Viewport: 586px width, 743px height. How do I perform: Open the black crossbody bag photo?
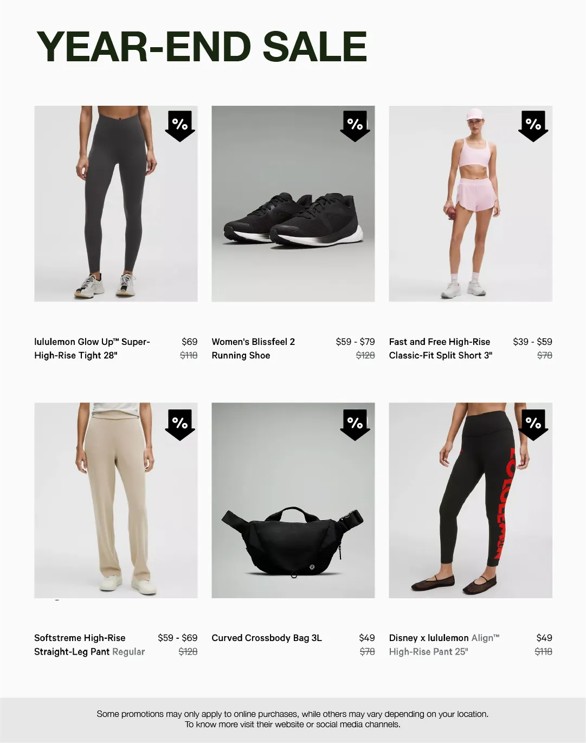tap(293, 500)
